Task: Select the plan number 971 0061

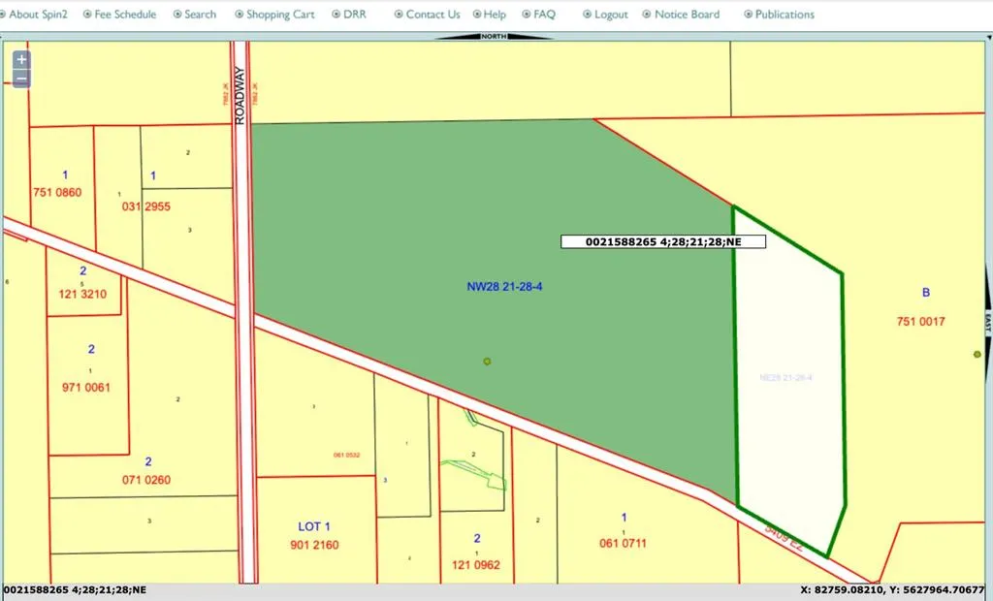Action: point(86,388)
